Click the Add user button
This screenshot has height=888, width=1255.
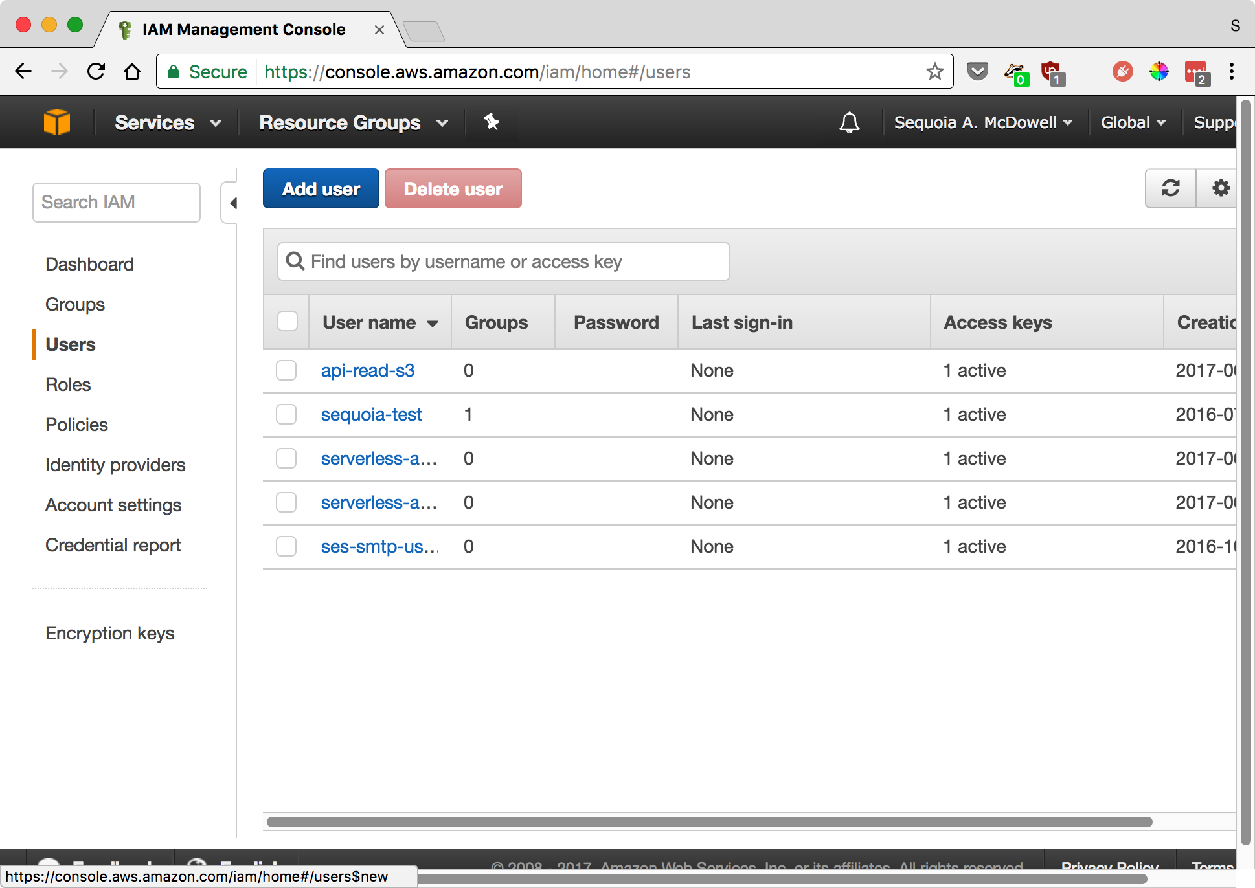[321, 188]
